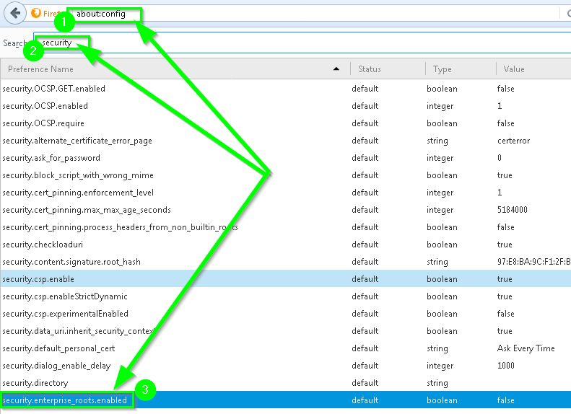Click the value 97:E8:BA:9C:F1:2F:B

pos(534,262)
